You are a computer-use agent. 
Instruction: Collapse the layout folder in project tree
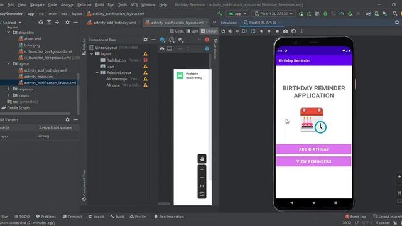tap(9, 63)
